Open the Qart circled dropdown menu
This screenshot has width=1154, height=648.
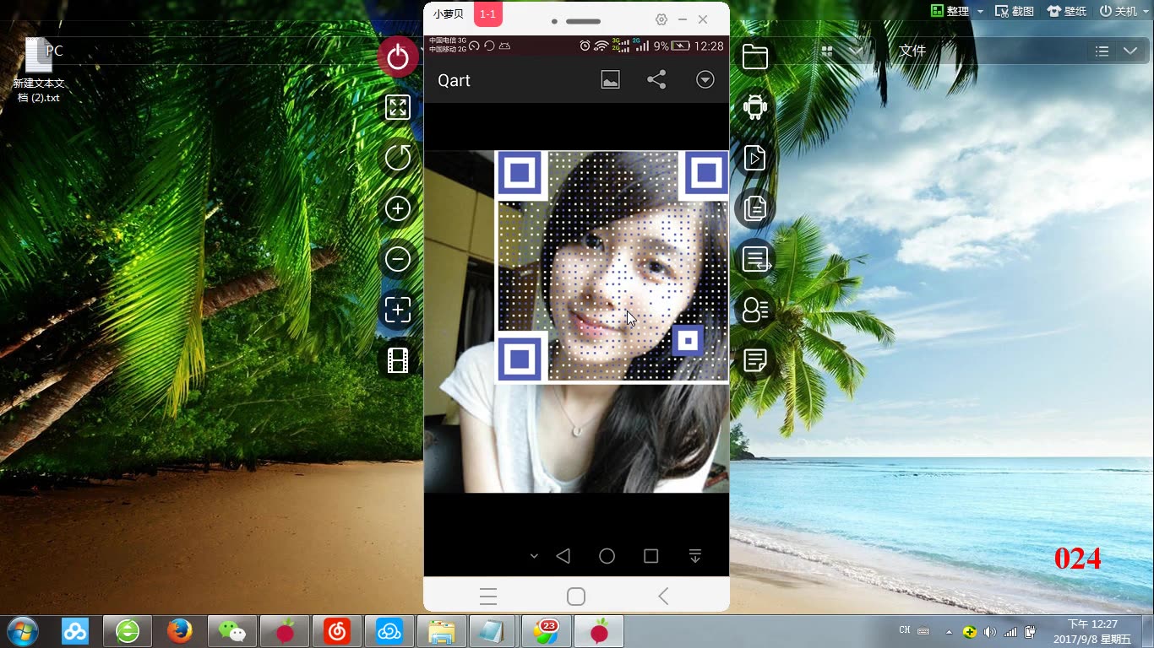[x=705, y=80]
